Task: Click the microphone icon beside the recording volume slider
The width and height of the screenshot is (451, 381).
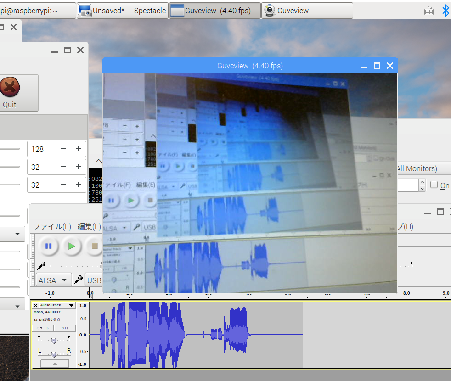Action: pos(41,266)
